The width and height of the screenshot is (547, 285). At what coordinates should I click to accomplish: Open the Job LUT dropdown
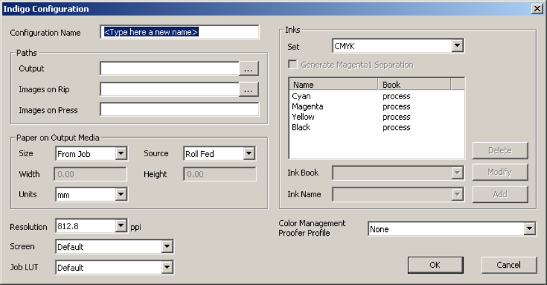click(x=114, y=268)
